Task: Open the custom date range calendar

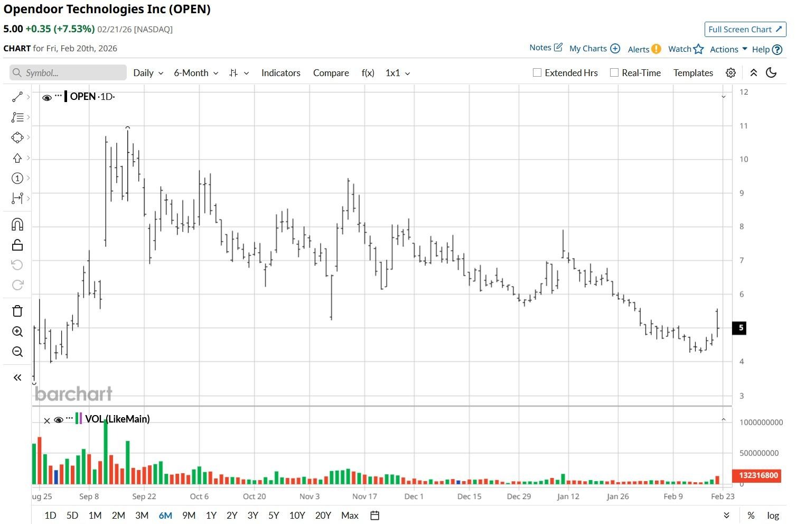Action: pyautogui.click(x=375, y=516)
